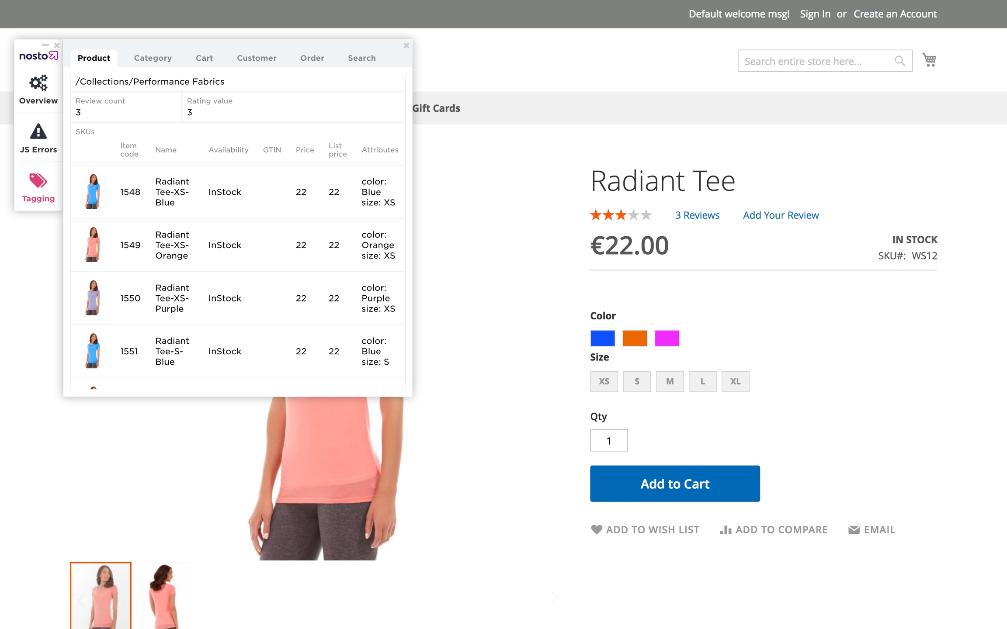The width and height of the screenshot is (1007, 629).
Task: Click the Add to Wish List heart
Action: (597, 529)
